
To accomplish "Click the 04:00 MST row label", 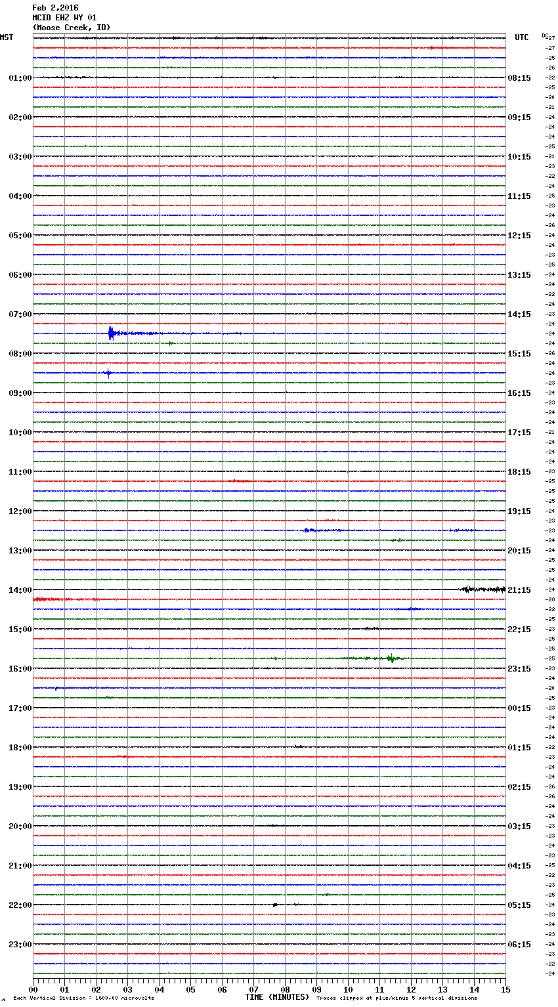I will coord(20,196).
